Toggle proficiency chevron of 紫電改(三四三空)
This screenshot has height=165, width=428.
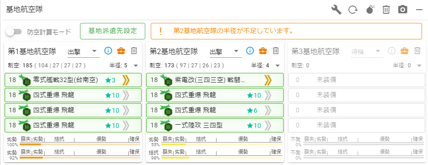click(x=268, y=80)
